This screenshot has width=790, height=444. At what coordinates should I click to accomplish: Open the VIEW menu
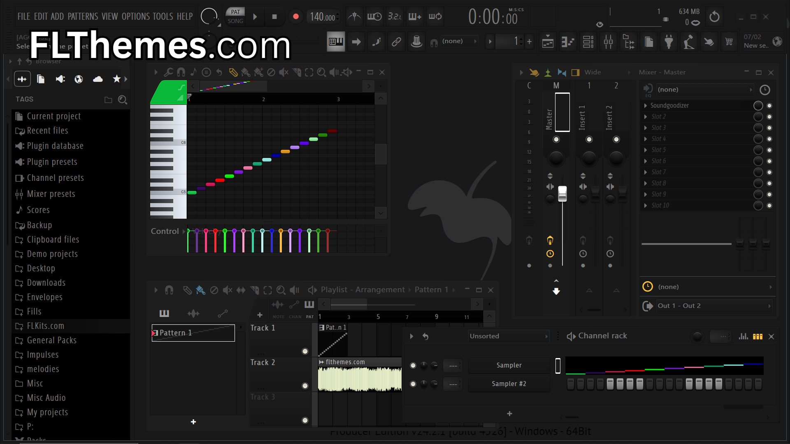[109, 16]
